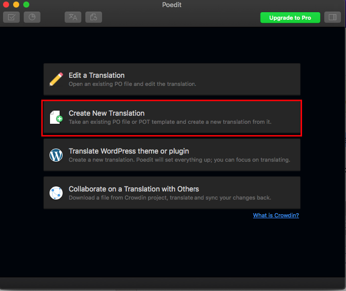The height and width of the screenshot is (291, 346).
Task: Open the Edit a Translation option
Action: [172, 79]
